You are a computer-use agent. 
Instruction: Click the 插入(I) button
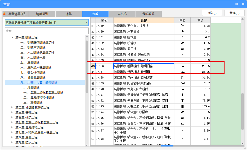coord(212,13)
